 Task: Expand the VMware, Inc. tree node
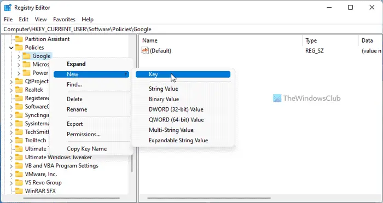pyautogui.click(x=11, y=175)
